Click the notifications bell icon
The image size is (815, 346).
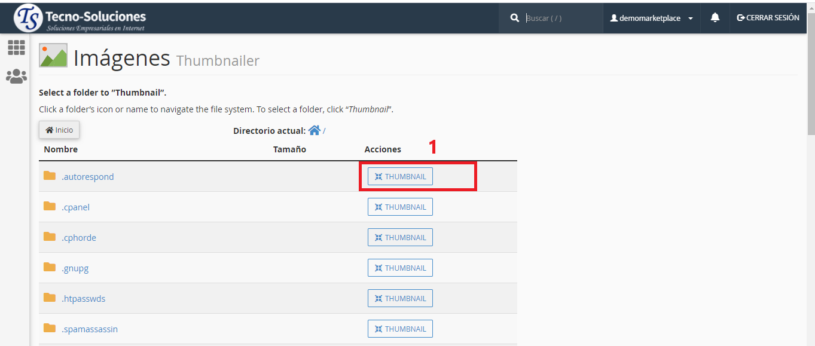715,18
